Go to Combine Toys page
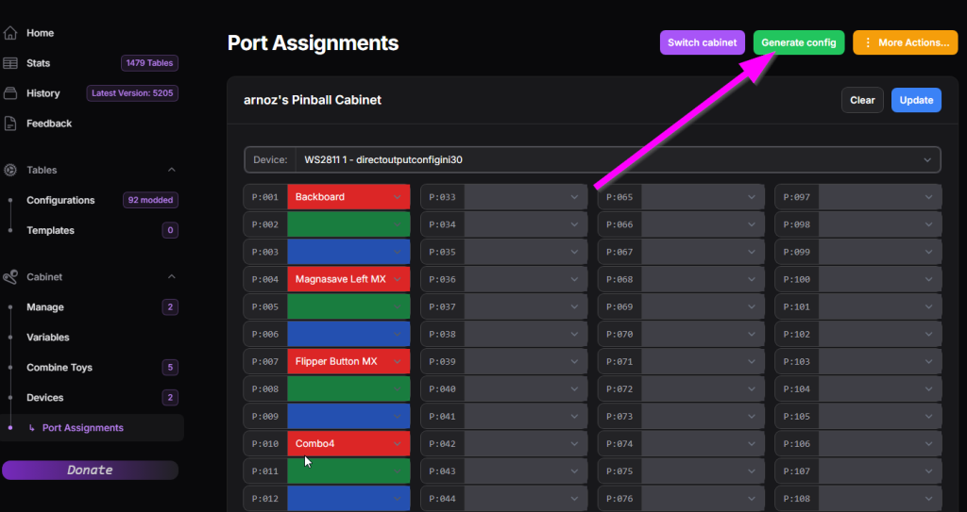This screenshot has height=512, width=967. tap(59, 368)
